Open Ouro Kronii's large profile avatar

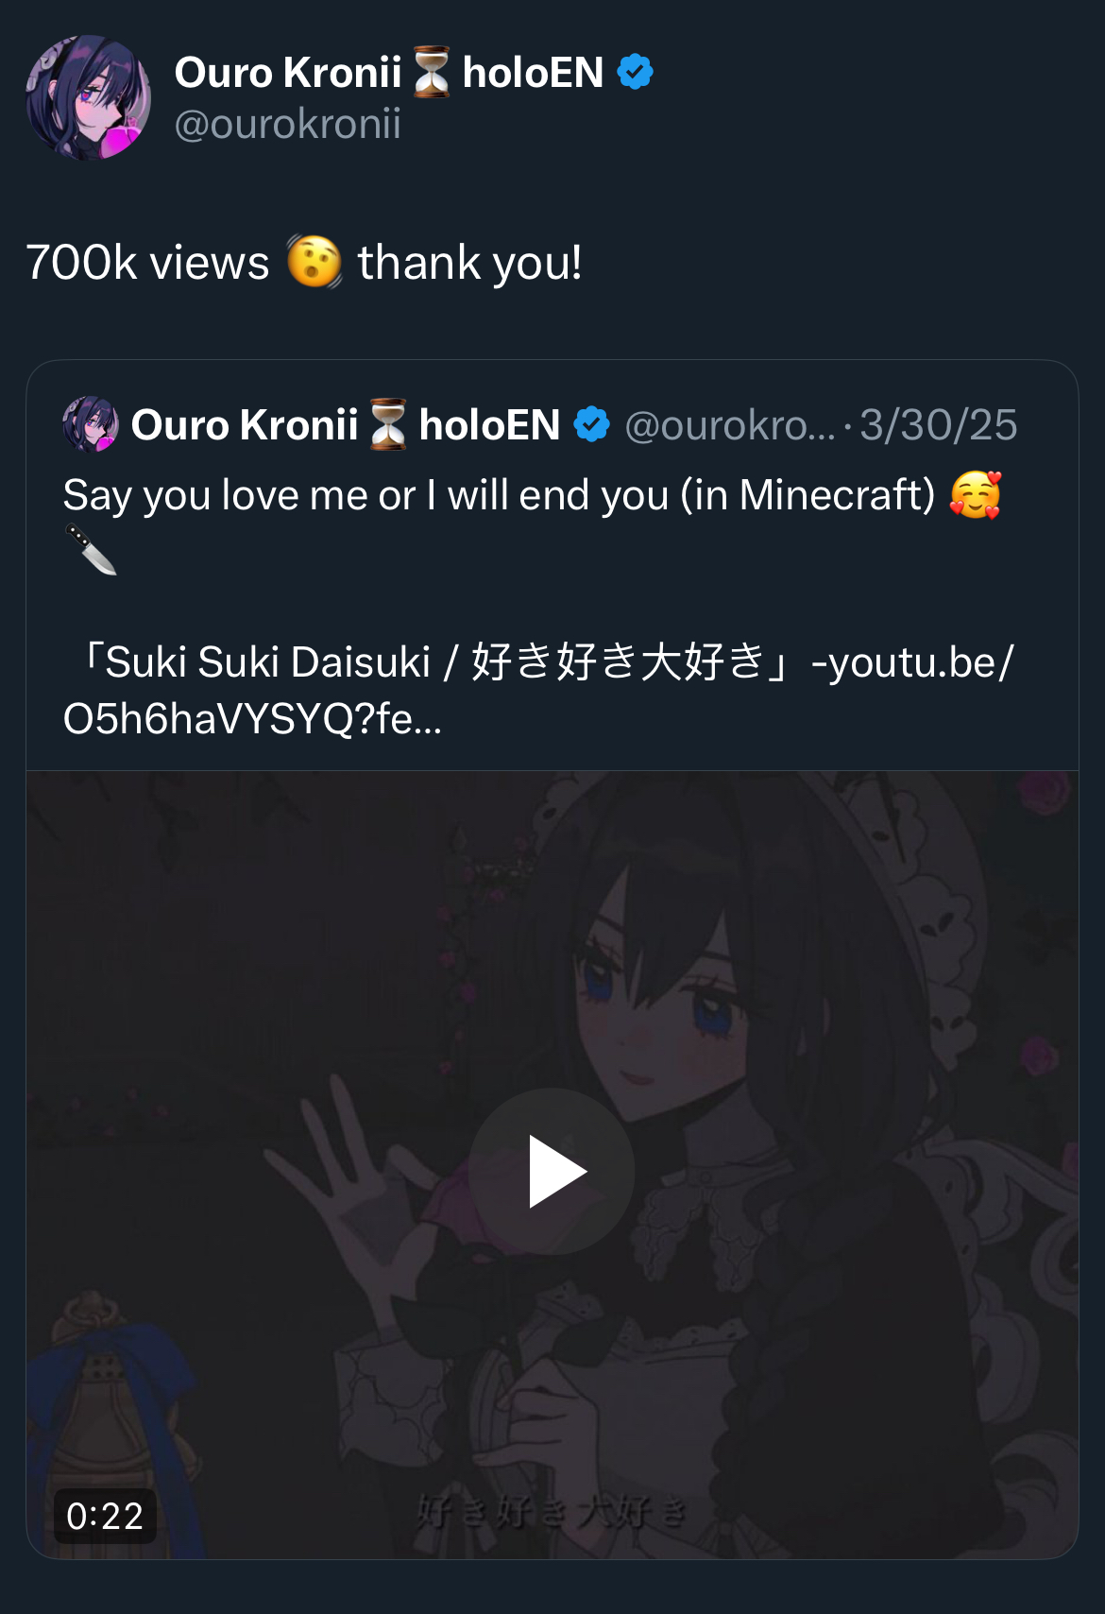88,97
